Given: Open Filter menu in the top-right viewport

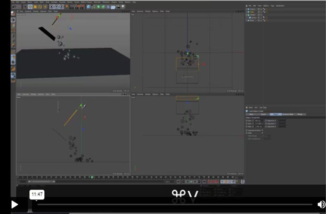Looking at the screenshot, I should click(161, 11).
